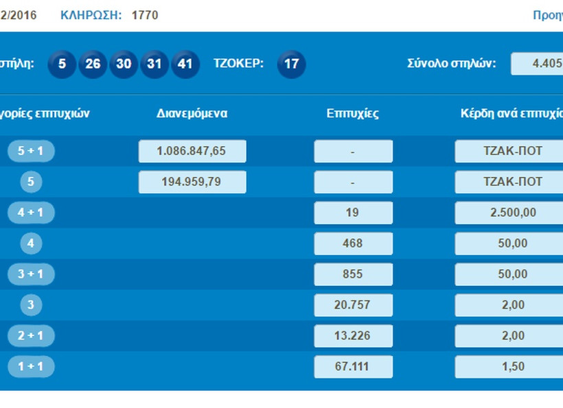This screenshot has width=563, height=408.
Task: Click the Joker number 17 ball
Action: (x=291, y=64)
